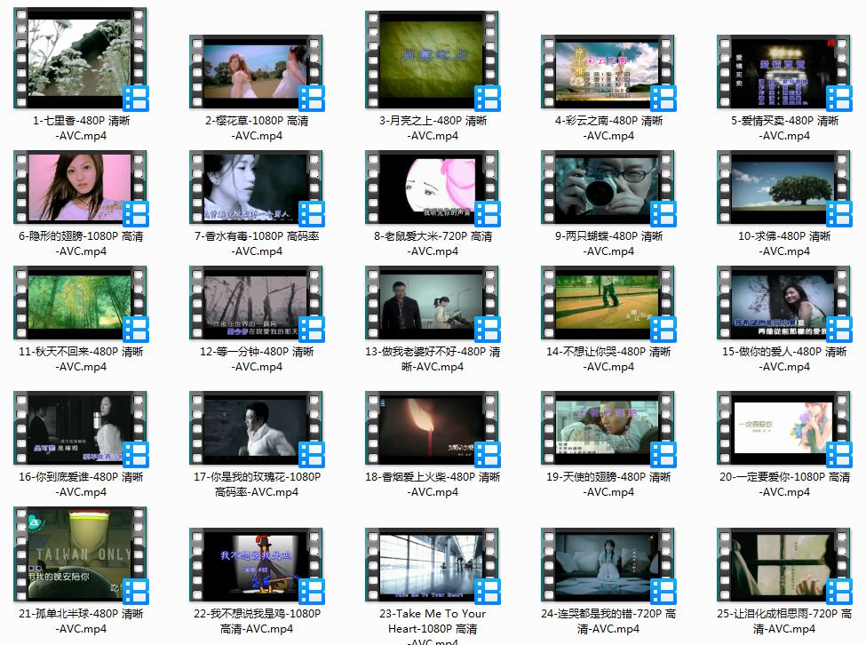Click the filename "15-做你的爱人-480P 清晰-AVC.mp4"
Image resolution: width=866 pixels, height=645 pixels.
(785, 359)
